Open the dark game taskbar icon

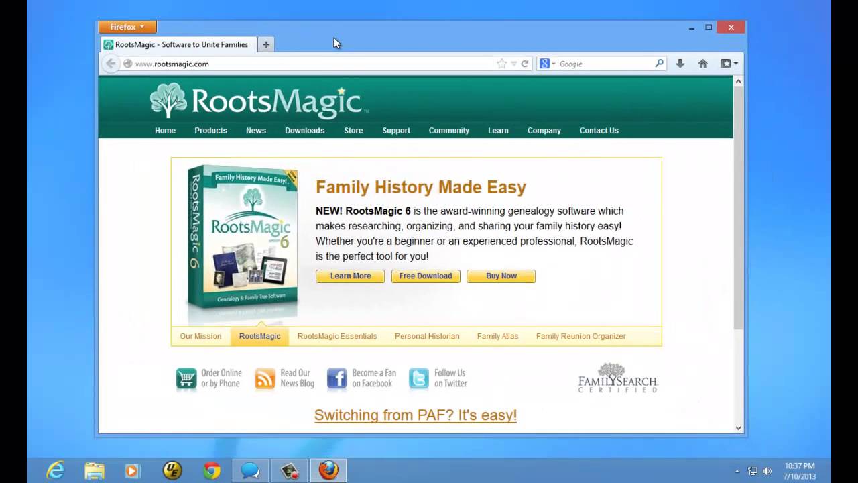tap(290, 471)
